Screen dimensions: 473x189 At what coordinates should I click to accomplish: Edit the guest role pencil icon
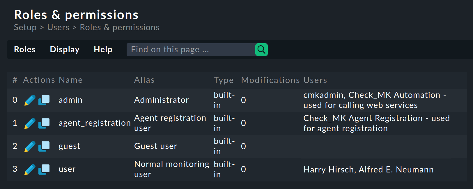pyautogui.click(x=30, y=146)
